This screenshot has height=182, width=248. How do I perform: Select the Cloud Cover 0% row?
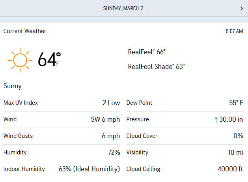click(x=185, y=136)
